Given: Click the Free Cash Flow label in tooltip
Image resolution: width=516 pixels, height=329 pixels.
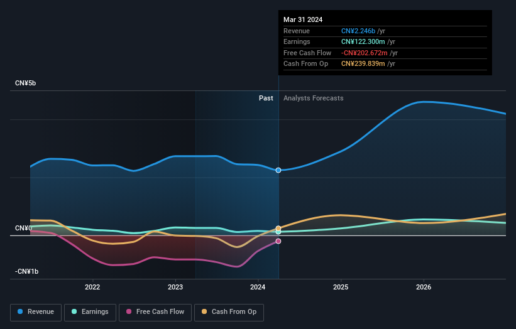Looking at the screenshot, I should [307, 53].
